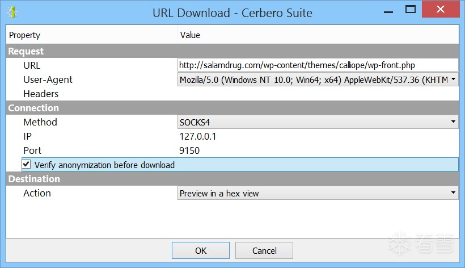Select the Port value 9150
Image resolution: width=465 pixels, height=268 pixels.
(x=190, y=150)
